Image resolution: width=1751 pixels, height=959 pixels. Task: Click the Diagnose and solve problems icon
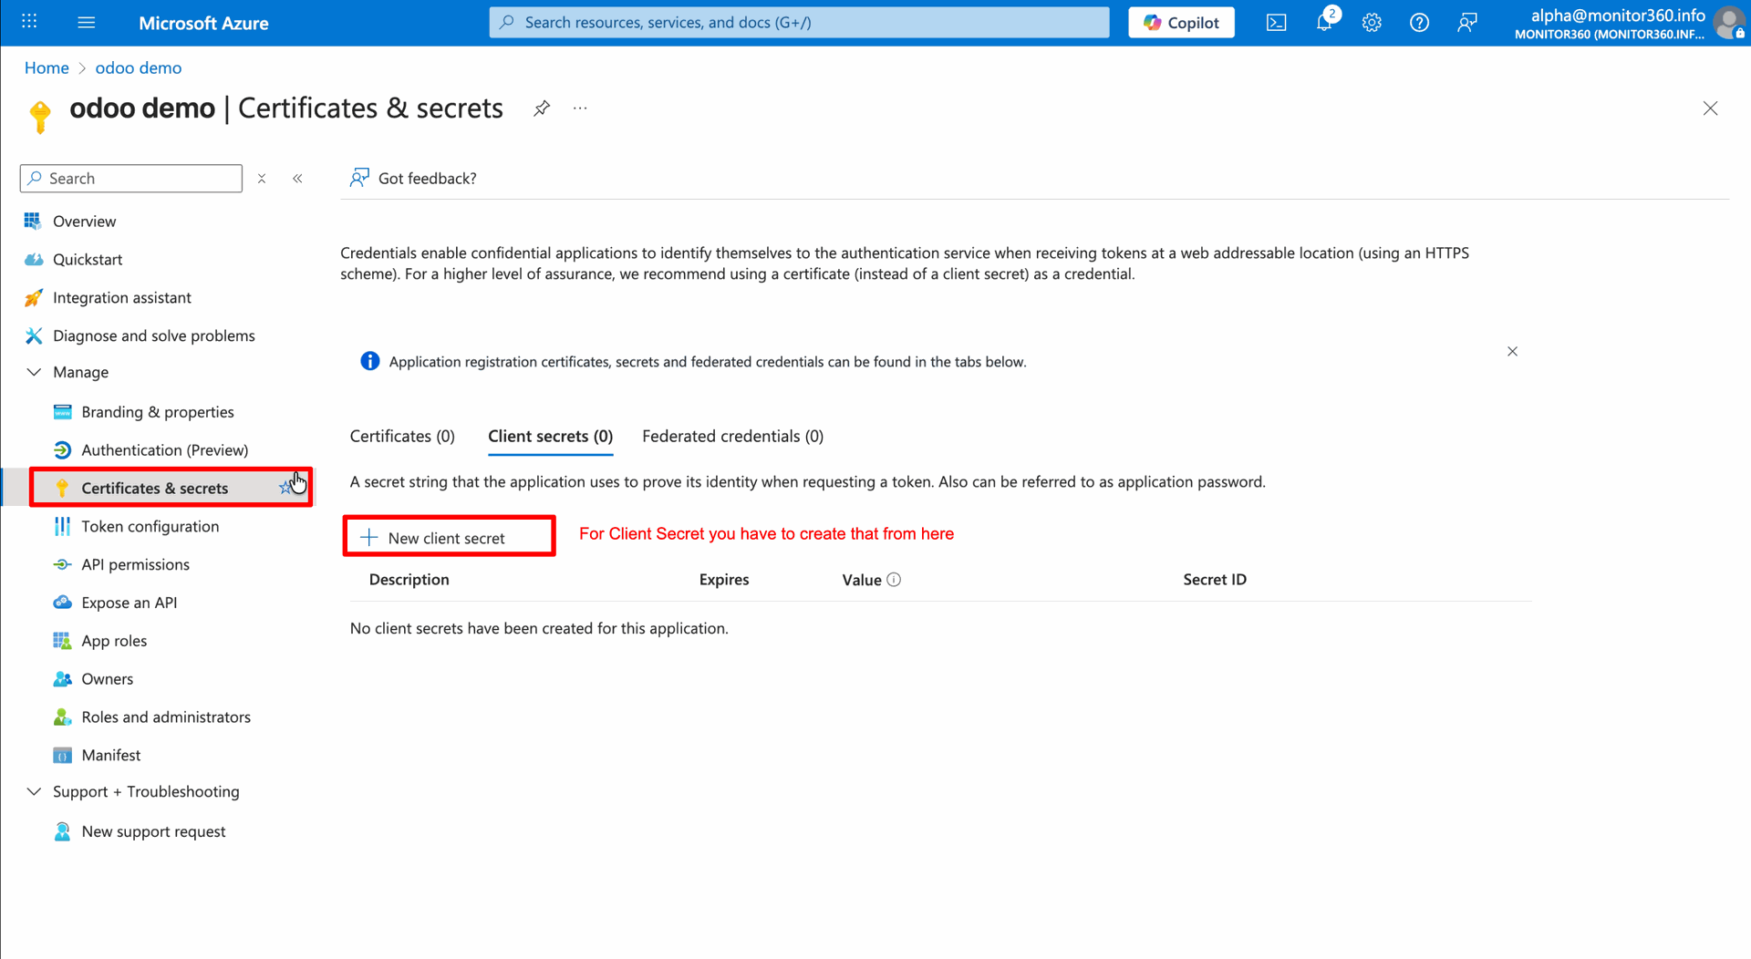(34, 335)
